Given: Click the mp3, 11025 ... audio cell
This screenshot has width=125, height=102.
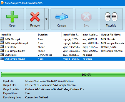Looking at the screenshot, I should point(90,47).
